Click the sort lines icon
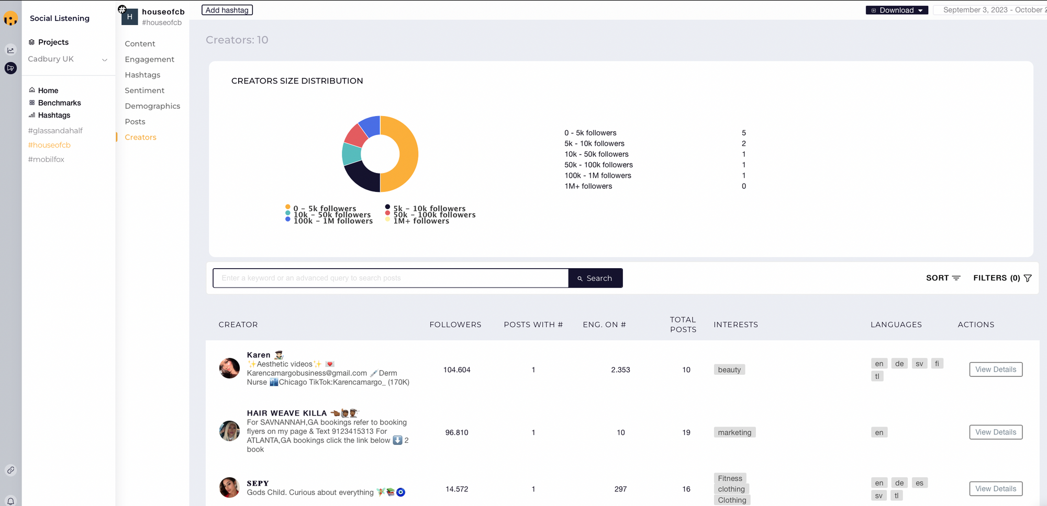This screenshot has height=506, width=1047. pyautogui.click(x=956, y=278)
